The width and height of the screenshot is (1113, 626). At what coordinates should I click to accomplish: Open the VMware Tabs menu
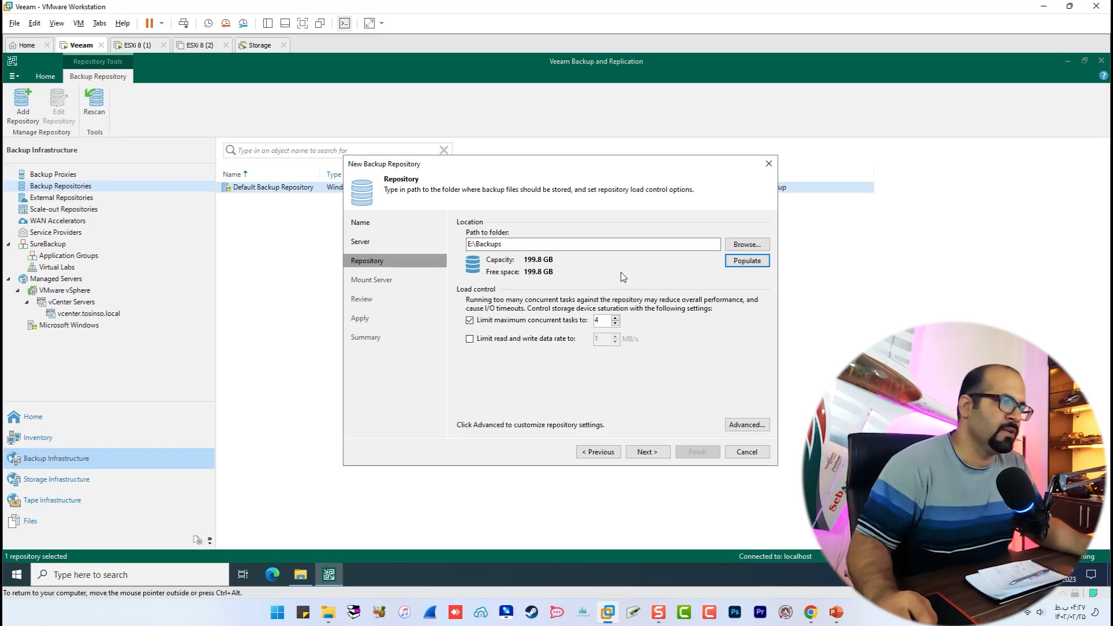point(99,23)
